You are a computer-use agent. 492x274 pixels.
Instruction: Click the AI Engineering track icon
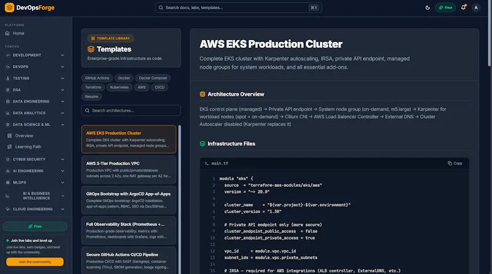pos(8,171)
